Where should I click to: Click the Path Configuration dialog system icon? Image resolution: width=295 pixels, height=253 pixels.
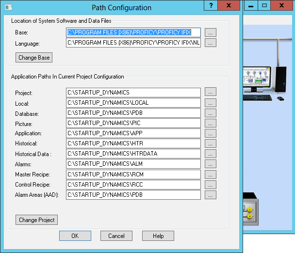(8, 7)
